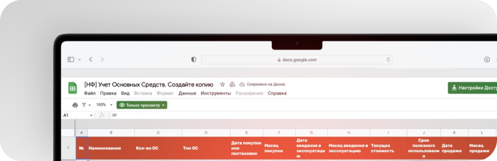The image size is (497, 161).
Task: Select row 1 header
Action: (x=68, y=148)
